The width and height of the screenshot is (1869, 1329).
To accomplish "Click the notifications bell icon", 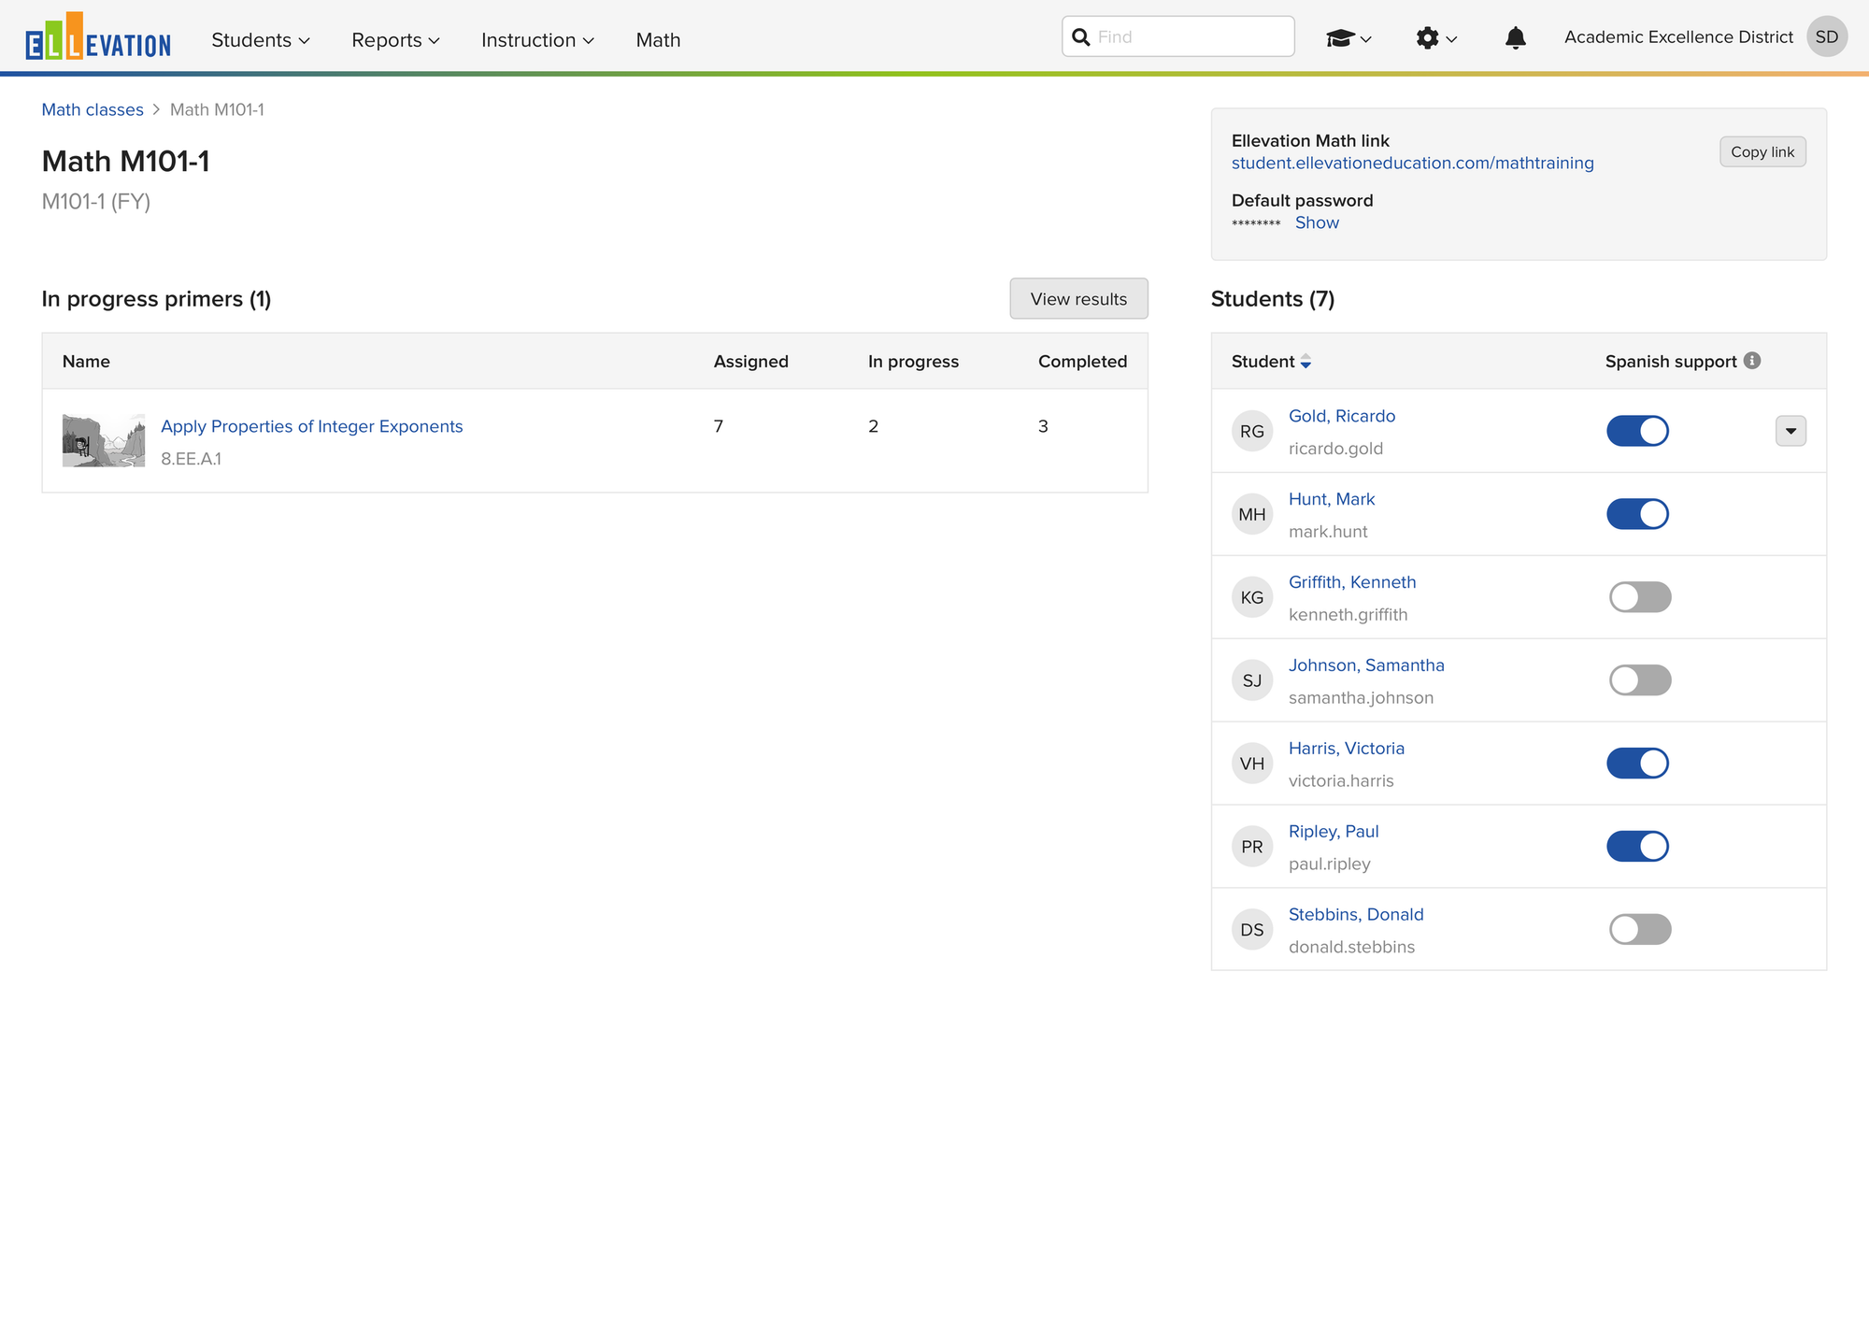I will [x=1515, y=37].
